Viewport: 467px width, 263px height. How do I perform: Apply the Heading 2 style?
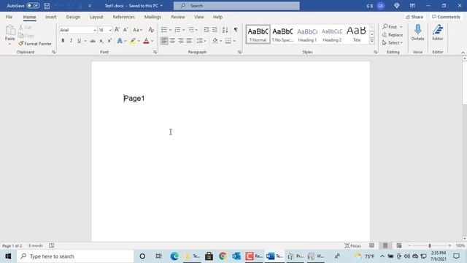click(332, 34)
